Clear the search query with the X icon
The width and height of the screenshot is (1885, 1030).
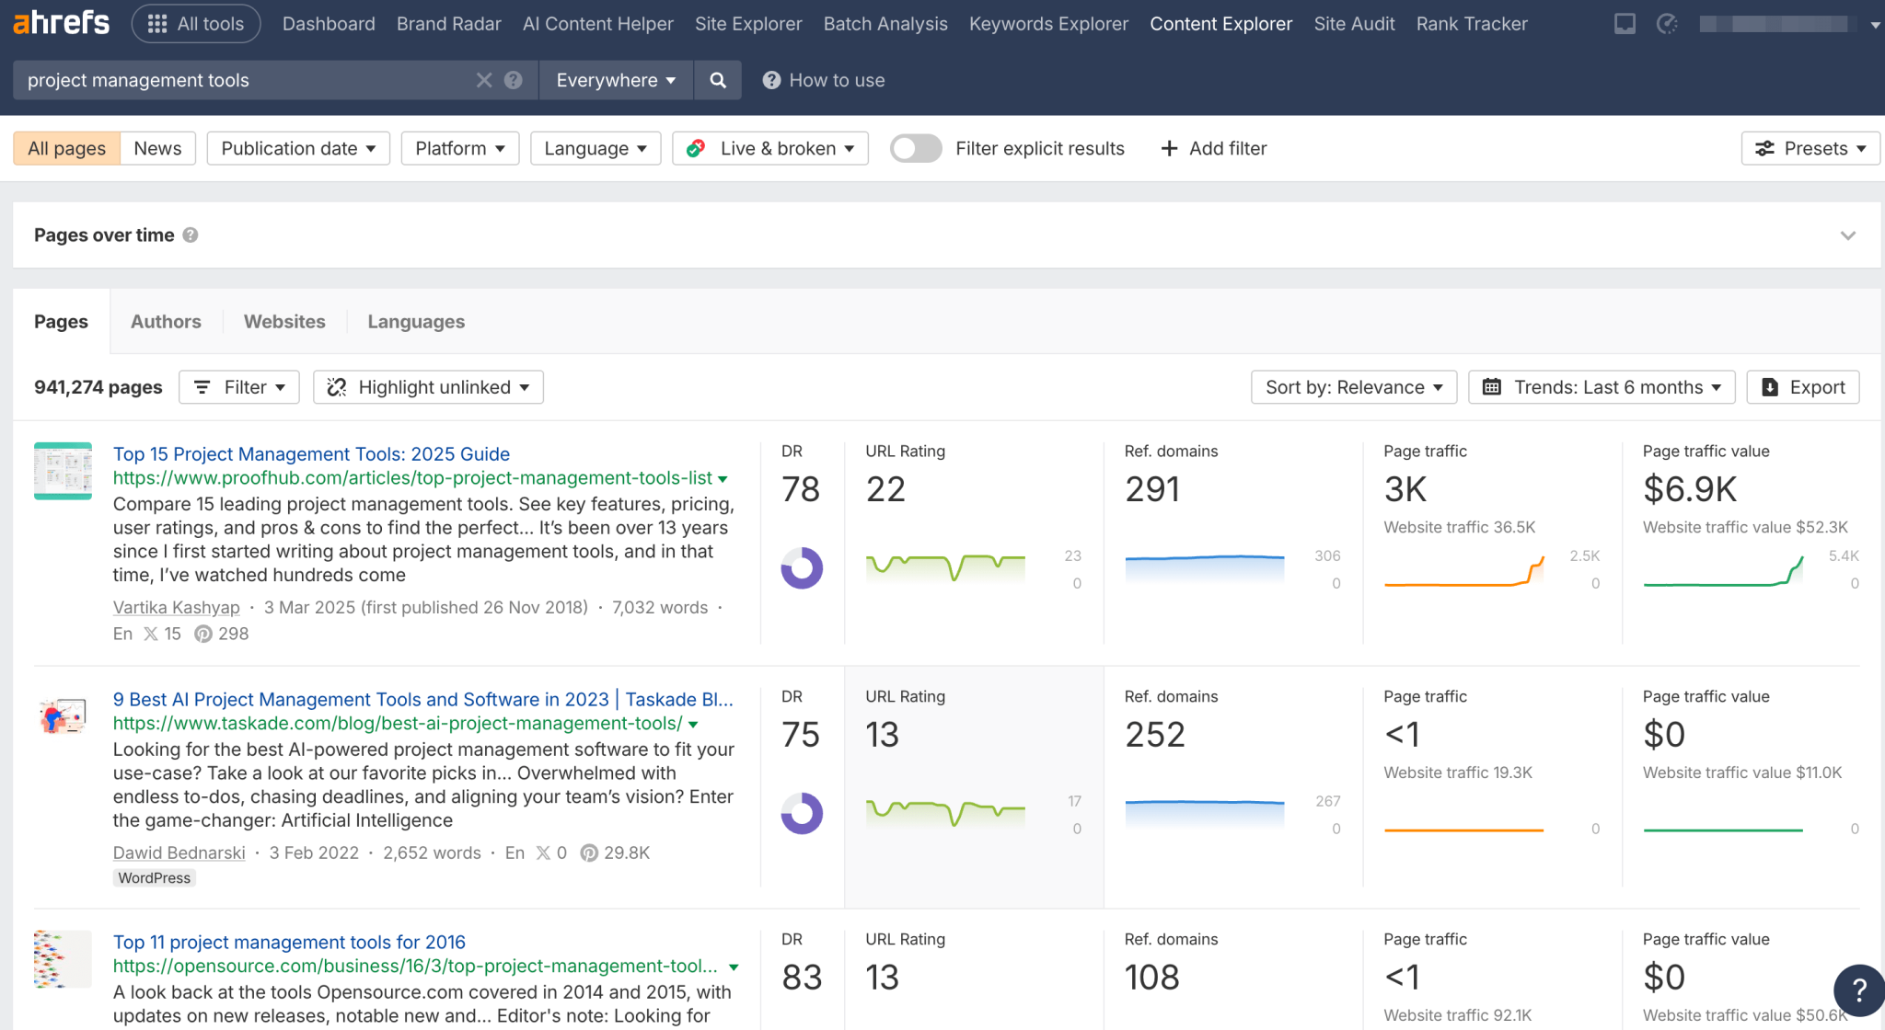(484, 80)
